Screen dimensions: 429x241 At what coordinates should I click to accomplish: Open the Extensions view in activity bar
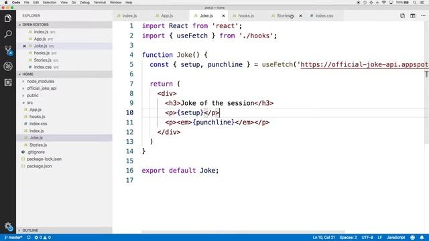click(8, 82)
